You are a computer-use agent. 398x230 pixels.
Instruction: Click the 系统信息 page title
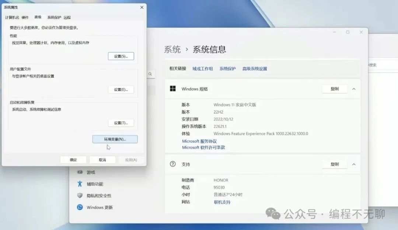209,49
